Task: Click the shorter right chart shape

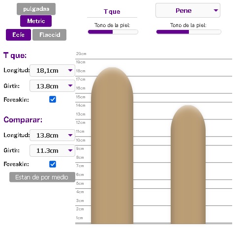Action: coord(188,165)
